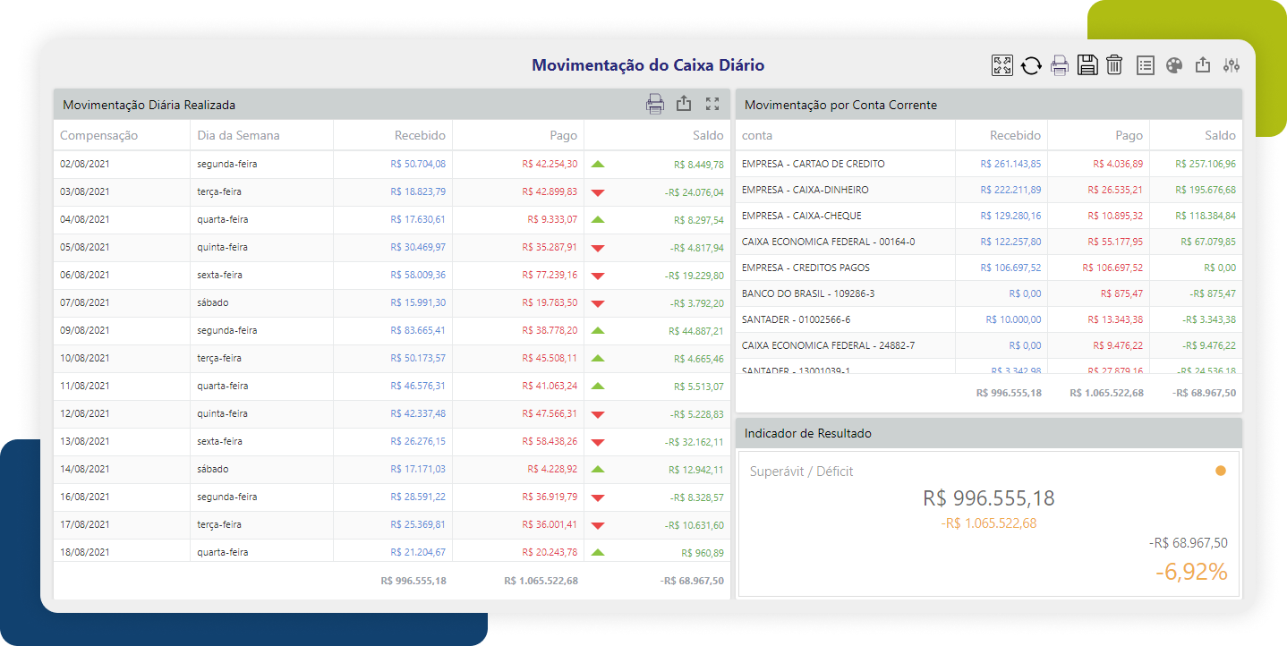Viewport: 1287px width, 646px height.
Task: Click the Saldo header in account table
Action: click(1220, 135)
